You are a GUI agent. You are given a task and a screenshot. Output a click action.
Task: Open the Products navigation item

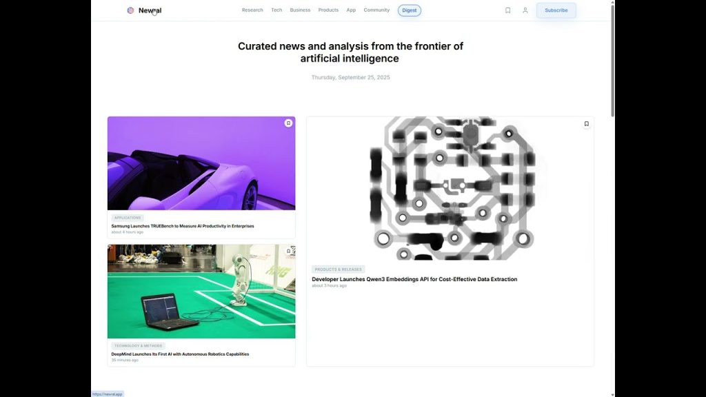click(x=328, y=10)
